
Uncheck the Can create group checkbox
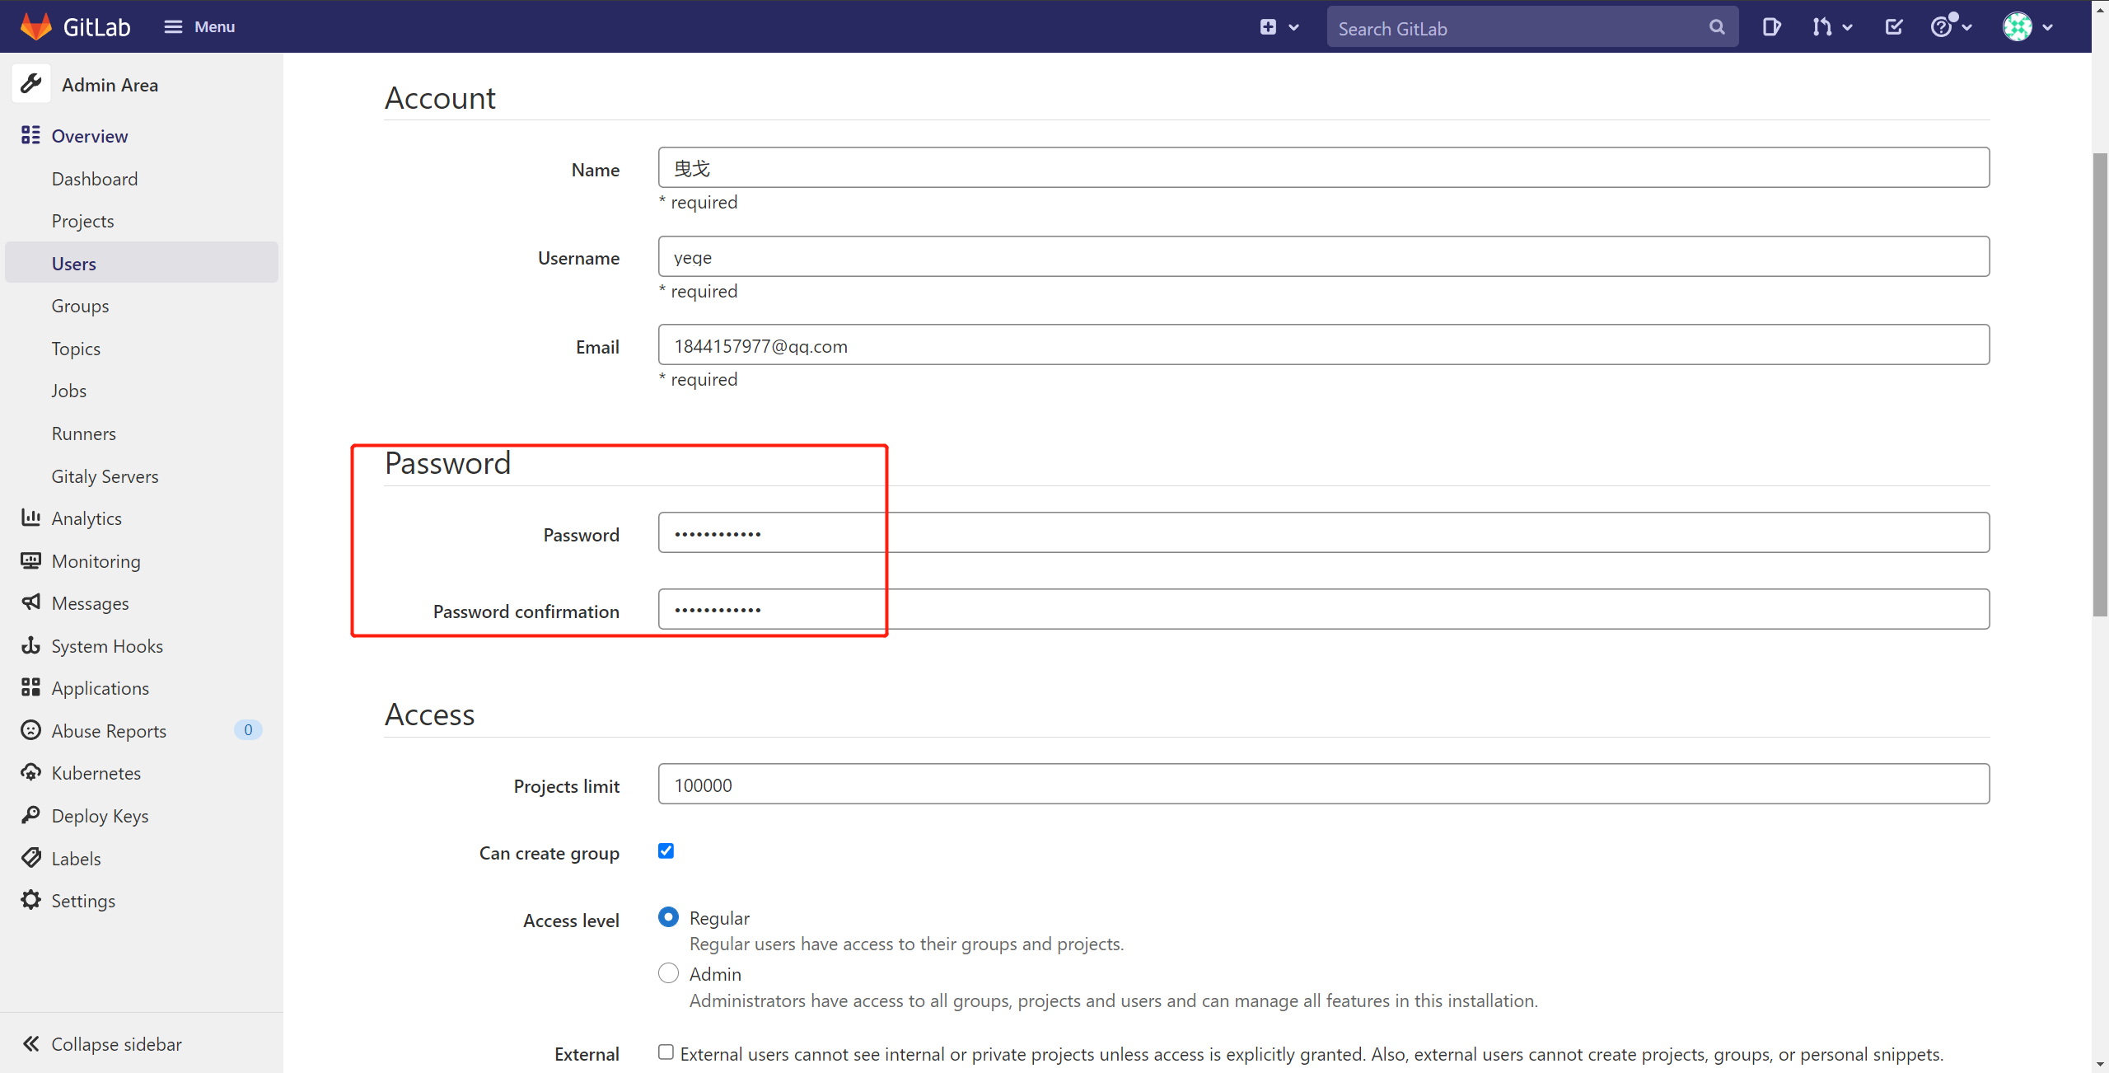point(666,850)
